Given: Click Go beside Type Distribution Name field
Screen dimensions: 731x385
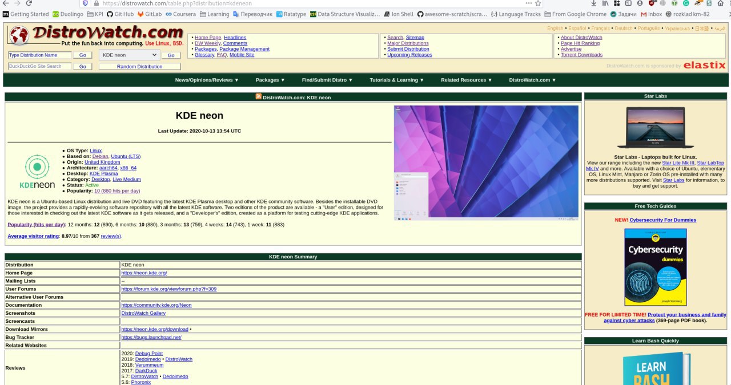Looking at the screenshot, I should coord(83,55).
